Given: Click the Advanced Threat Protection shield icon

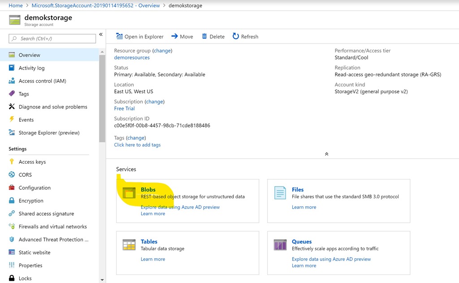Looking at the screenshot, I should (12, 239).
